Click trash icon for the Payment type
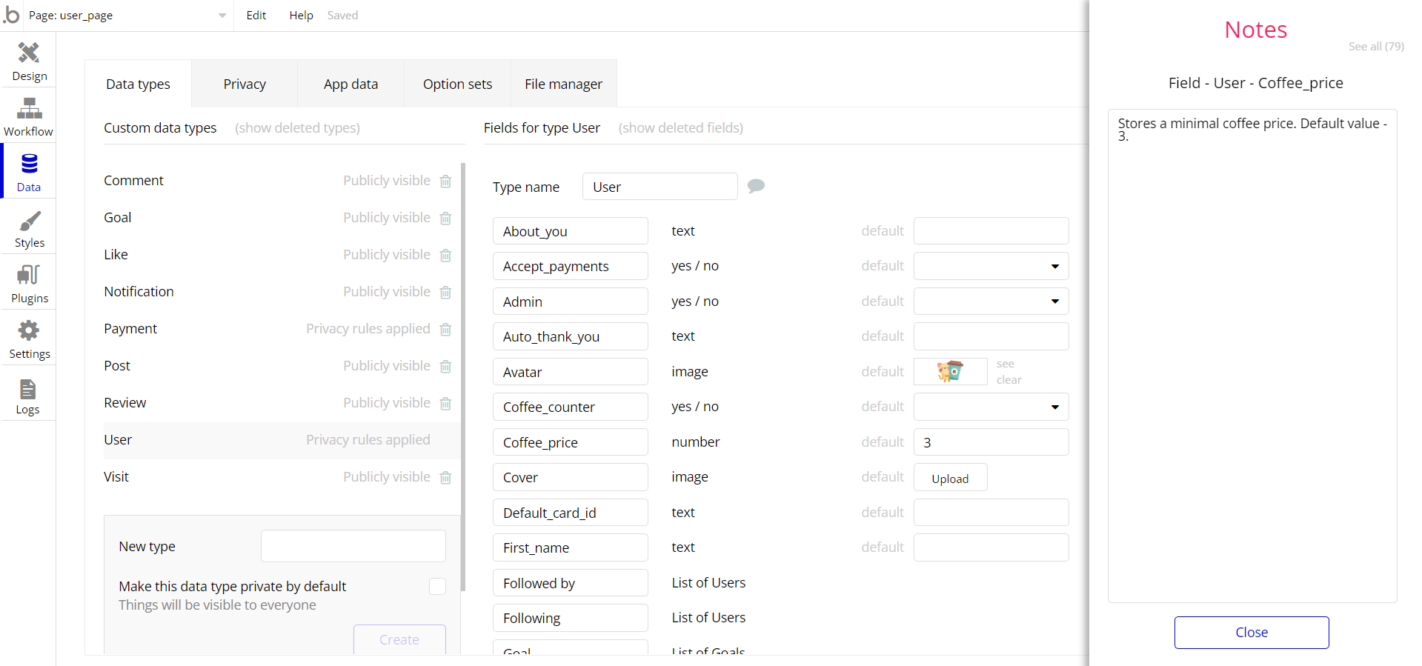 point(445,329)
